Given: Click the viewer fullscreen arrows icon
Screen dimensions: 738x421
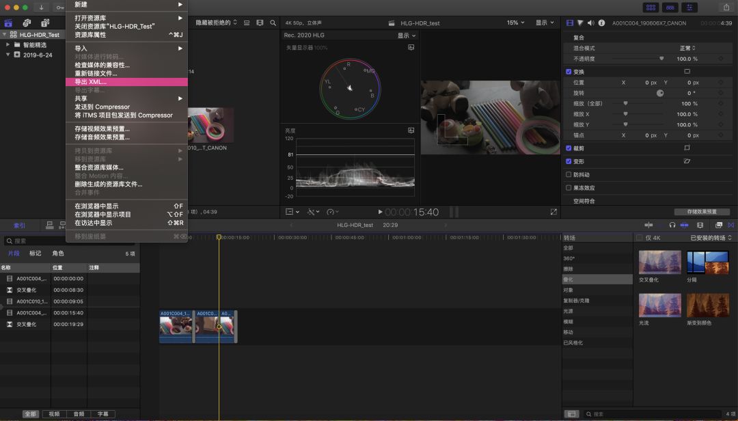Looking at the screenshot, I should click(x=553, y=212).
